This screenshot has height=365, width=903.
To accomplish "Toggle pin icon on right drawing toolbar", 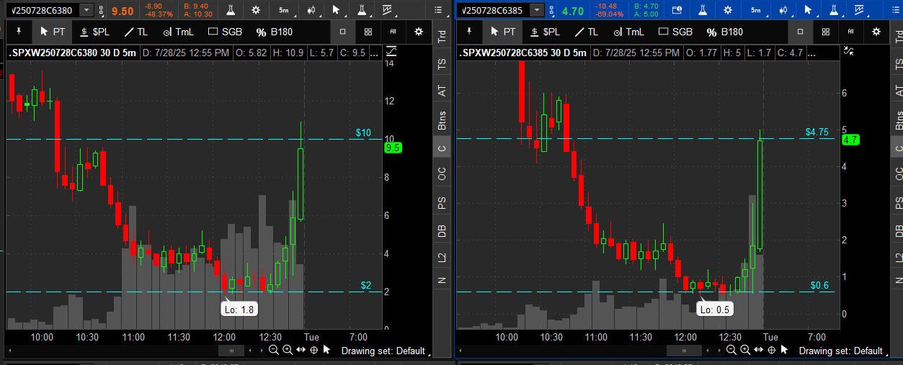I will click(469, 32).
